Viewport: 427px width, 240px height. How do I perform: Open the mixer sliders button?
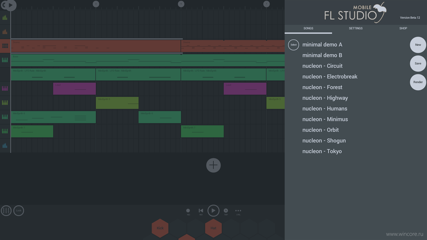[x=6, y=210]
